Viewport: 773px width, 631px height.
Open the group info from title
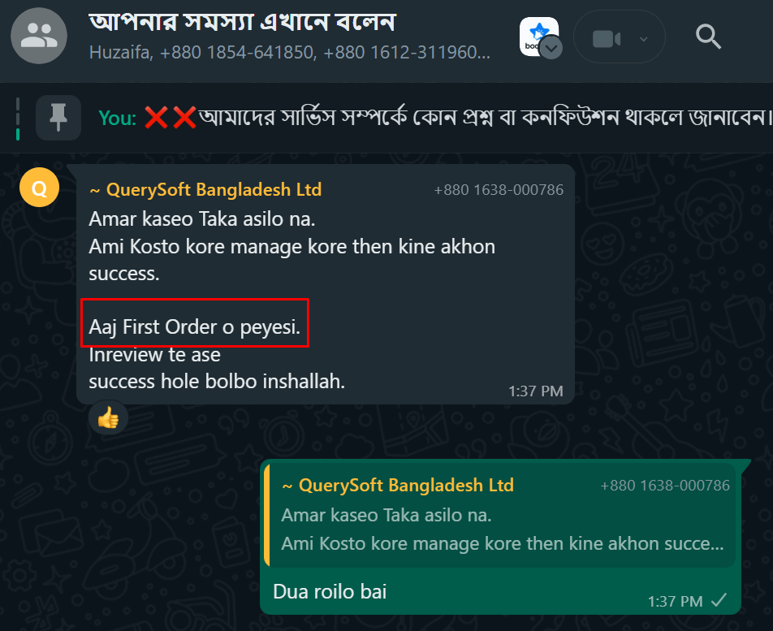(x=243, y=20)
